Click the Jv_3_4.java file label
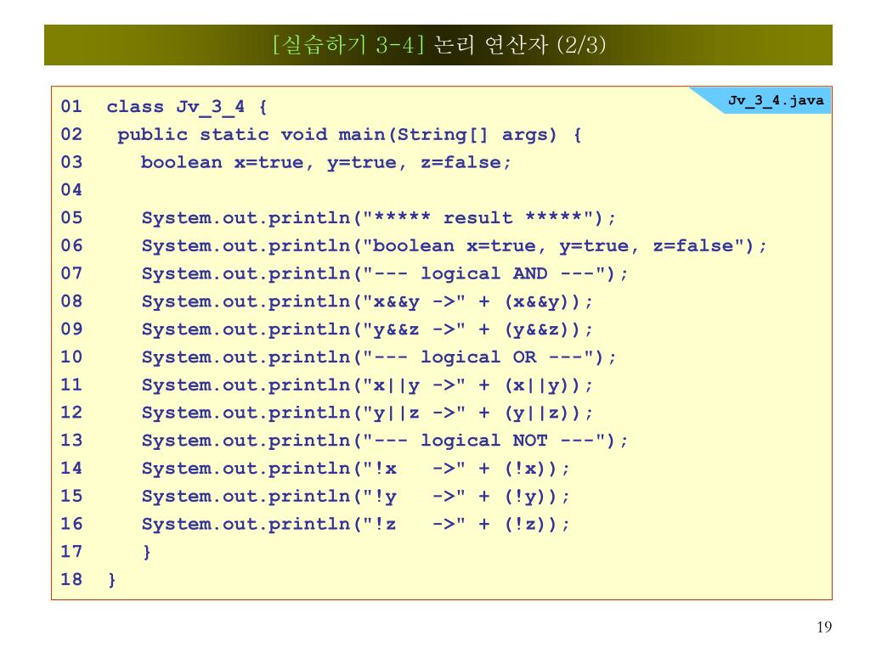This screenshot has width=870, height=652. point(776,100)
